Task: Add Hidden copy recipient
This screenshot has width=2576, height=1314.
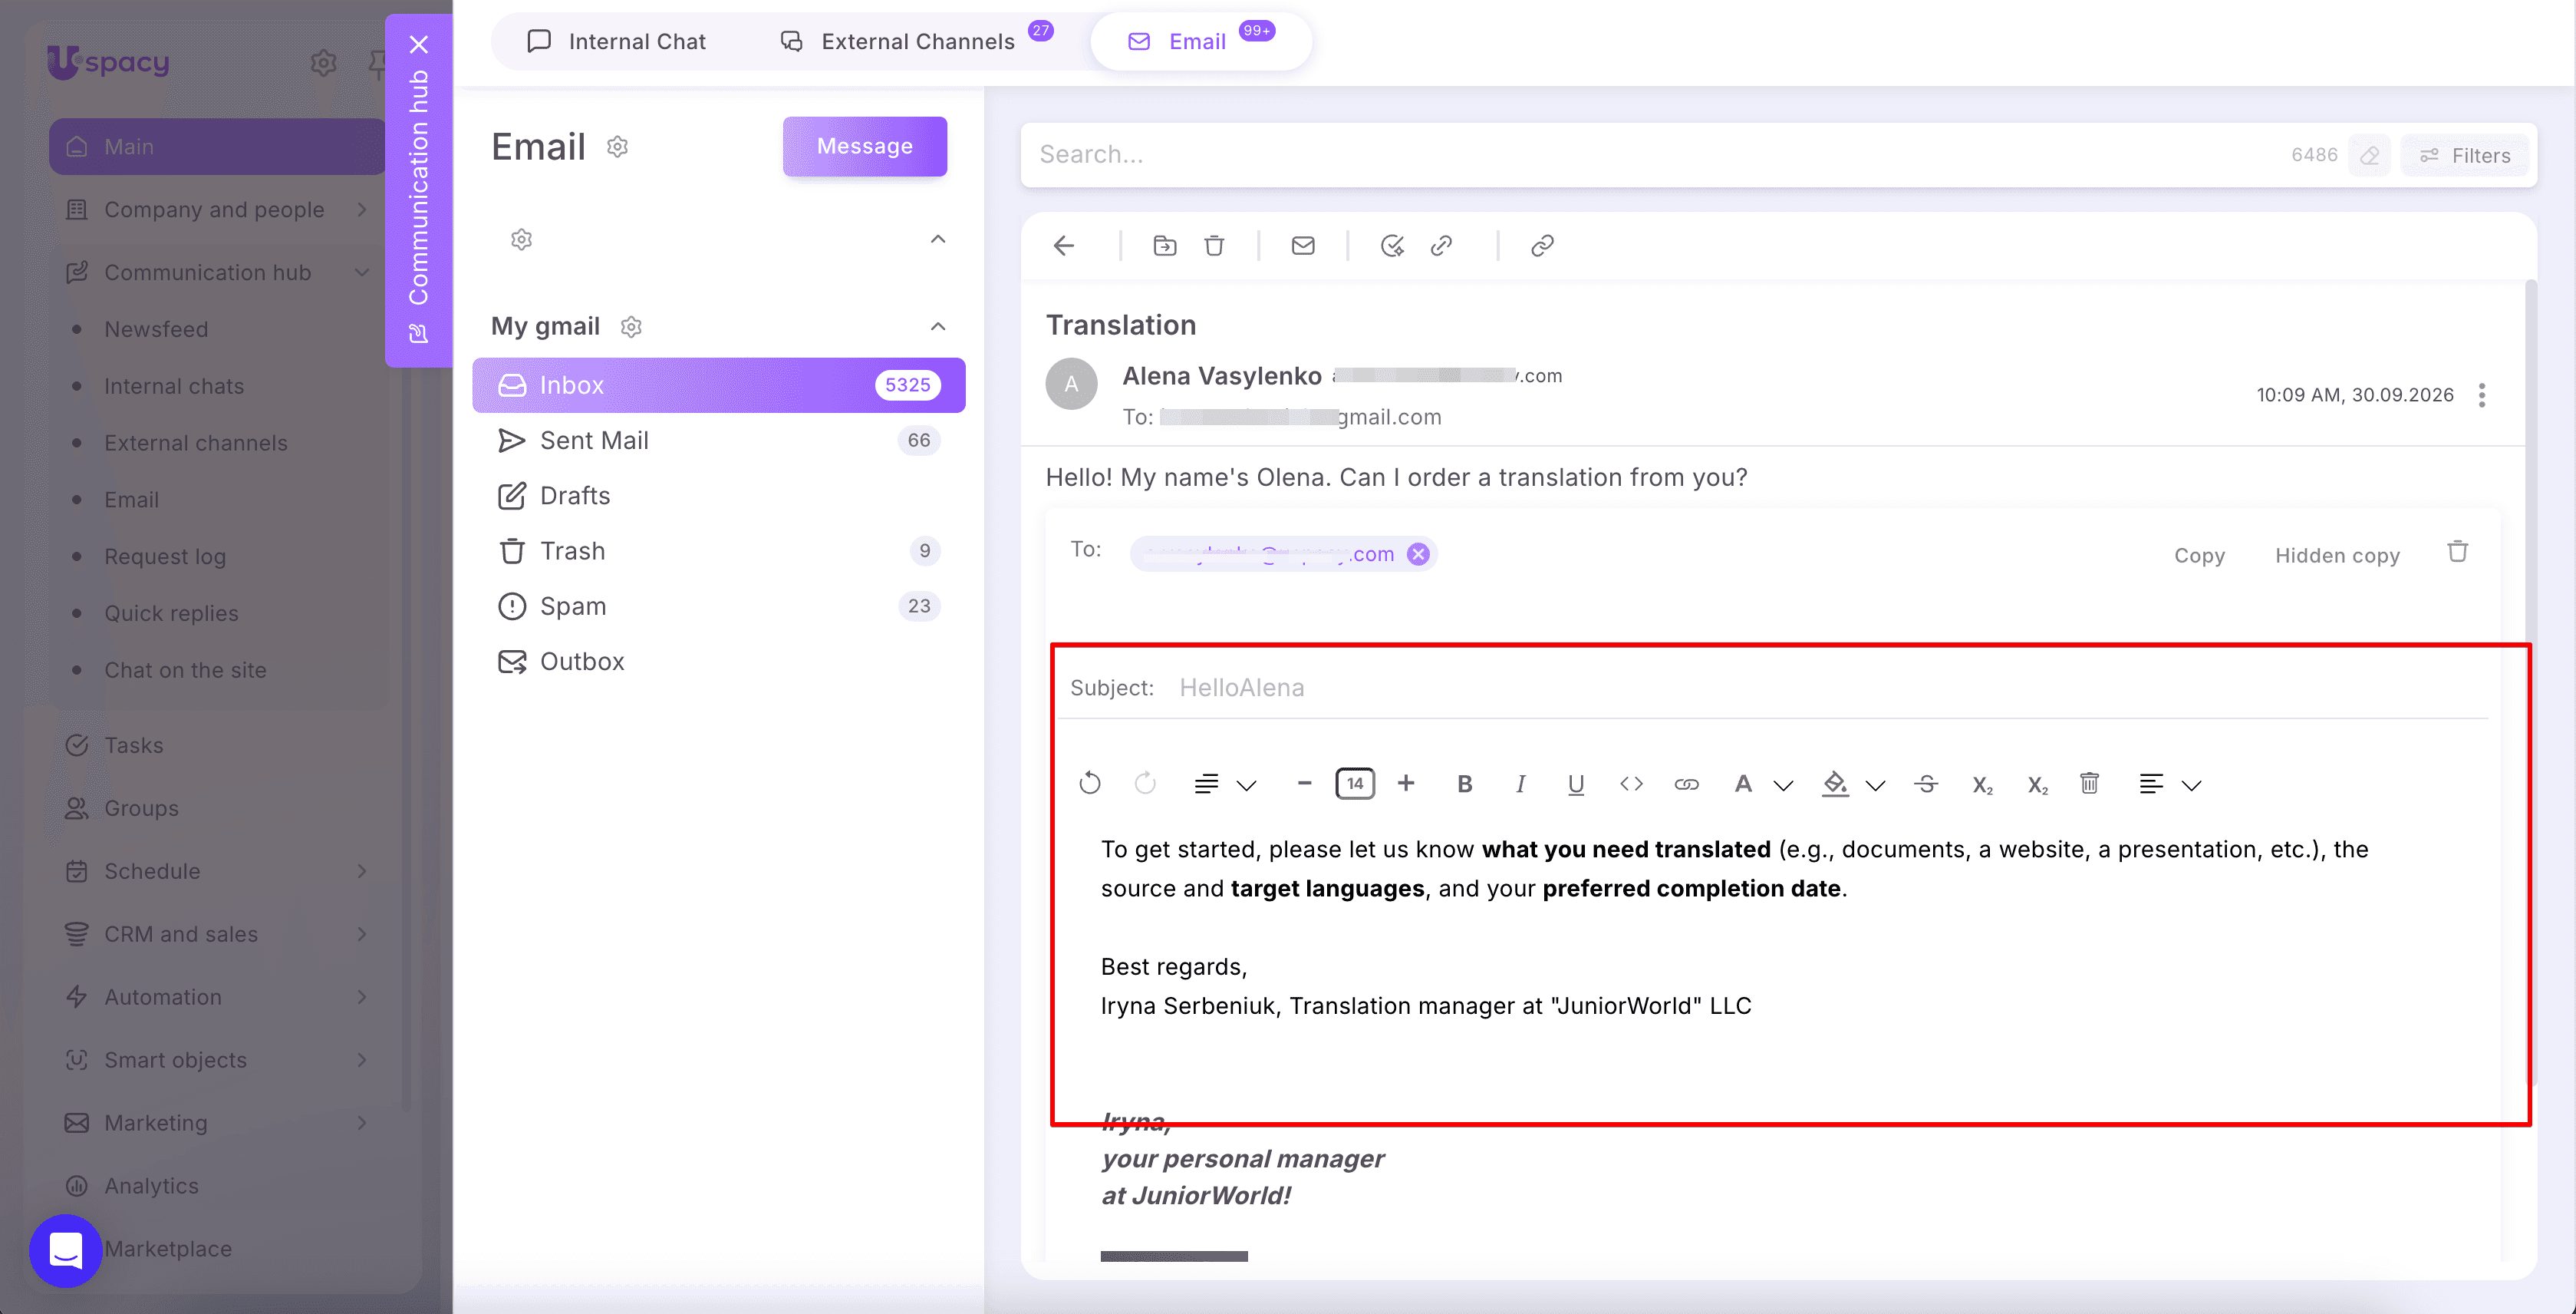Action: pyautogui.click(x=2337, y=556)
